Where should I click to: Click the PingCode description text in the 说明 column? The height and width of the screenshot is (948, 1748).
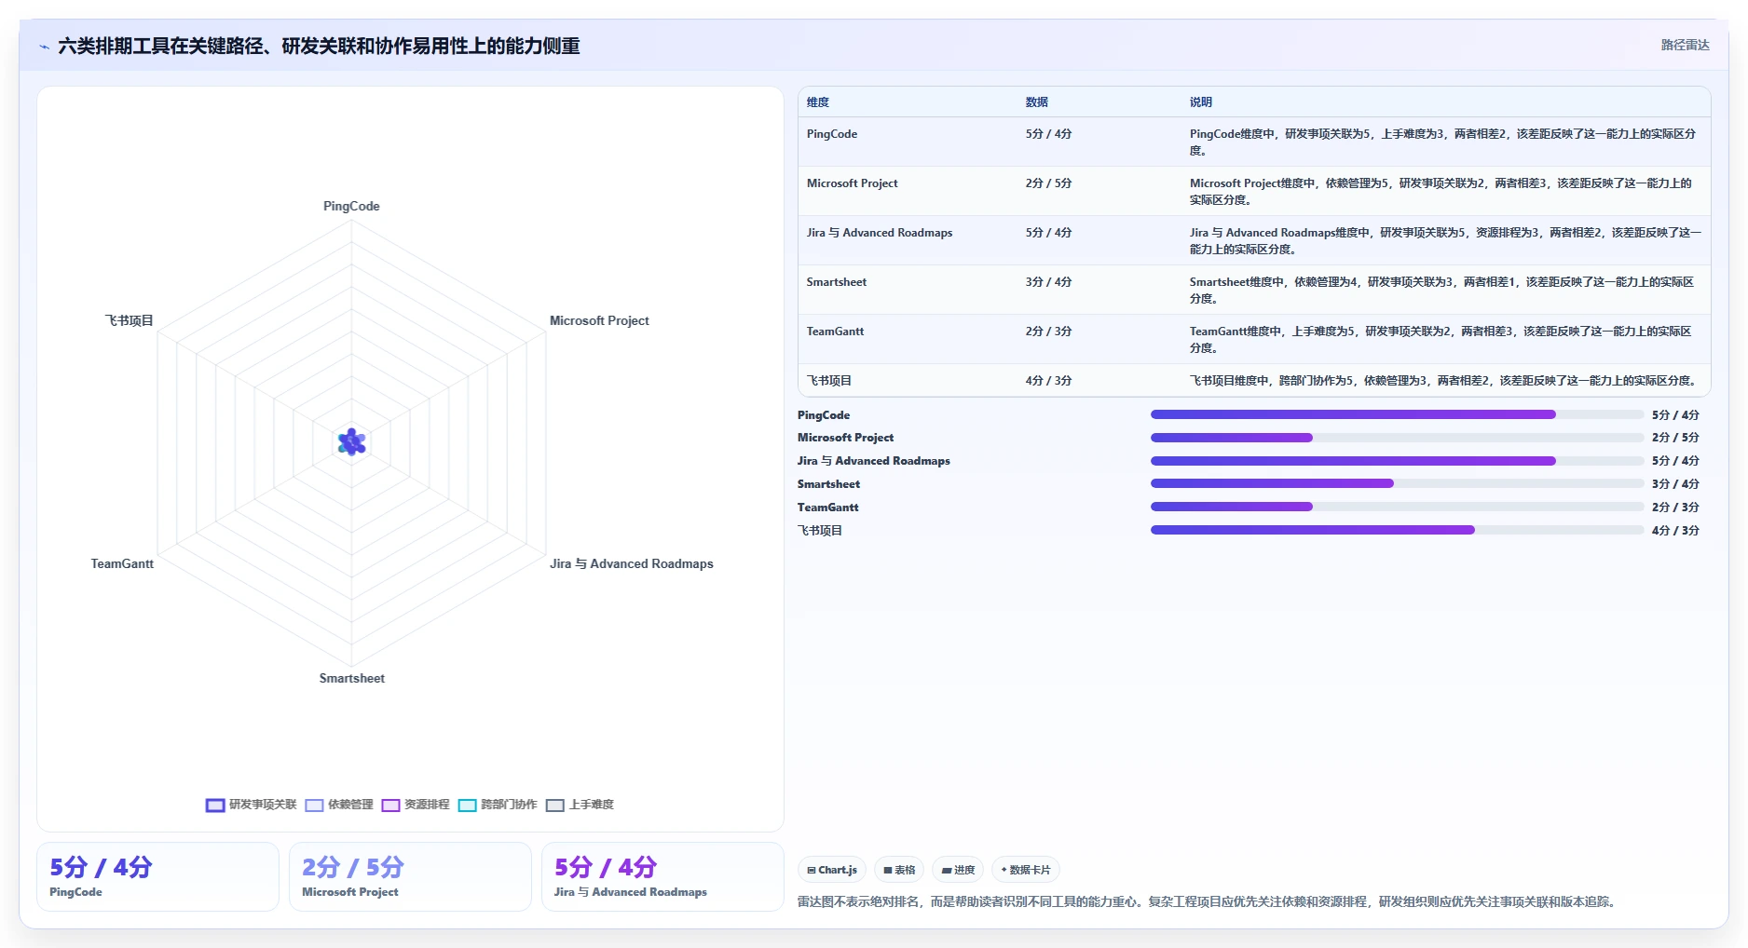[1442, 142]
